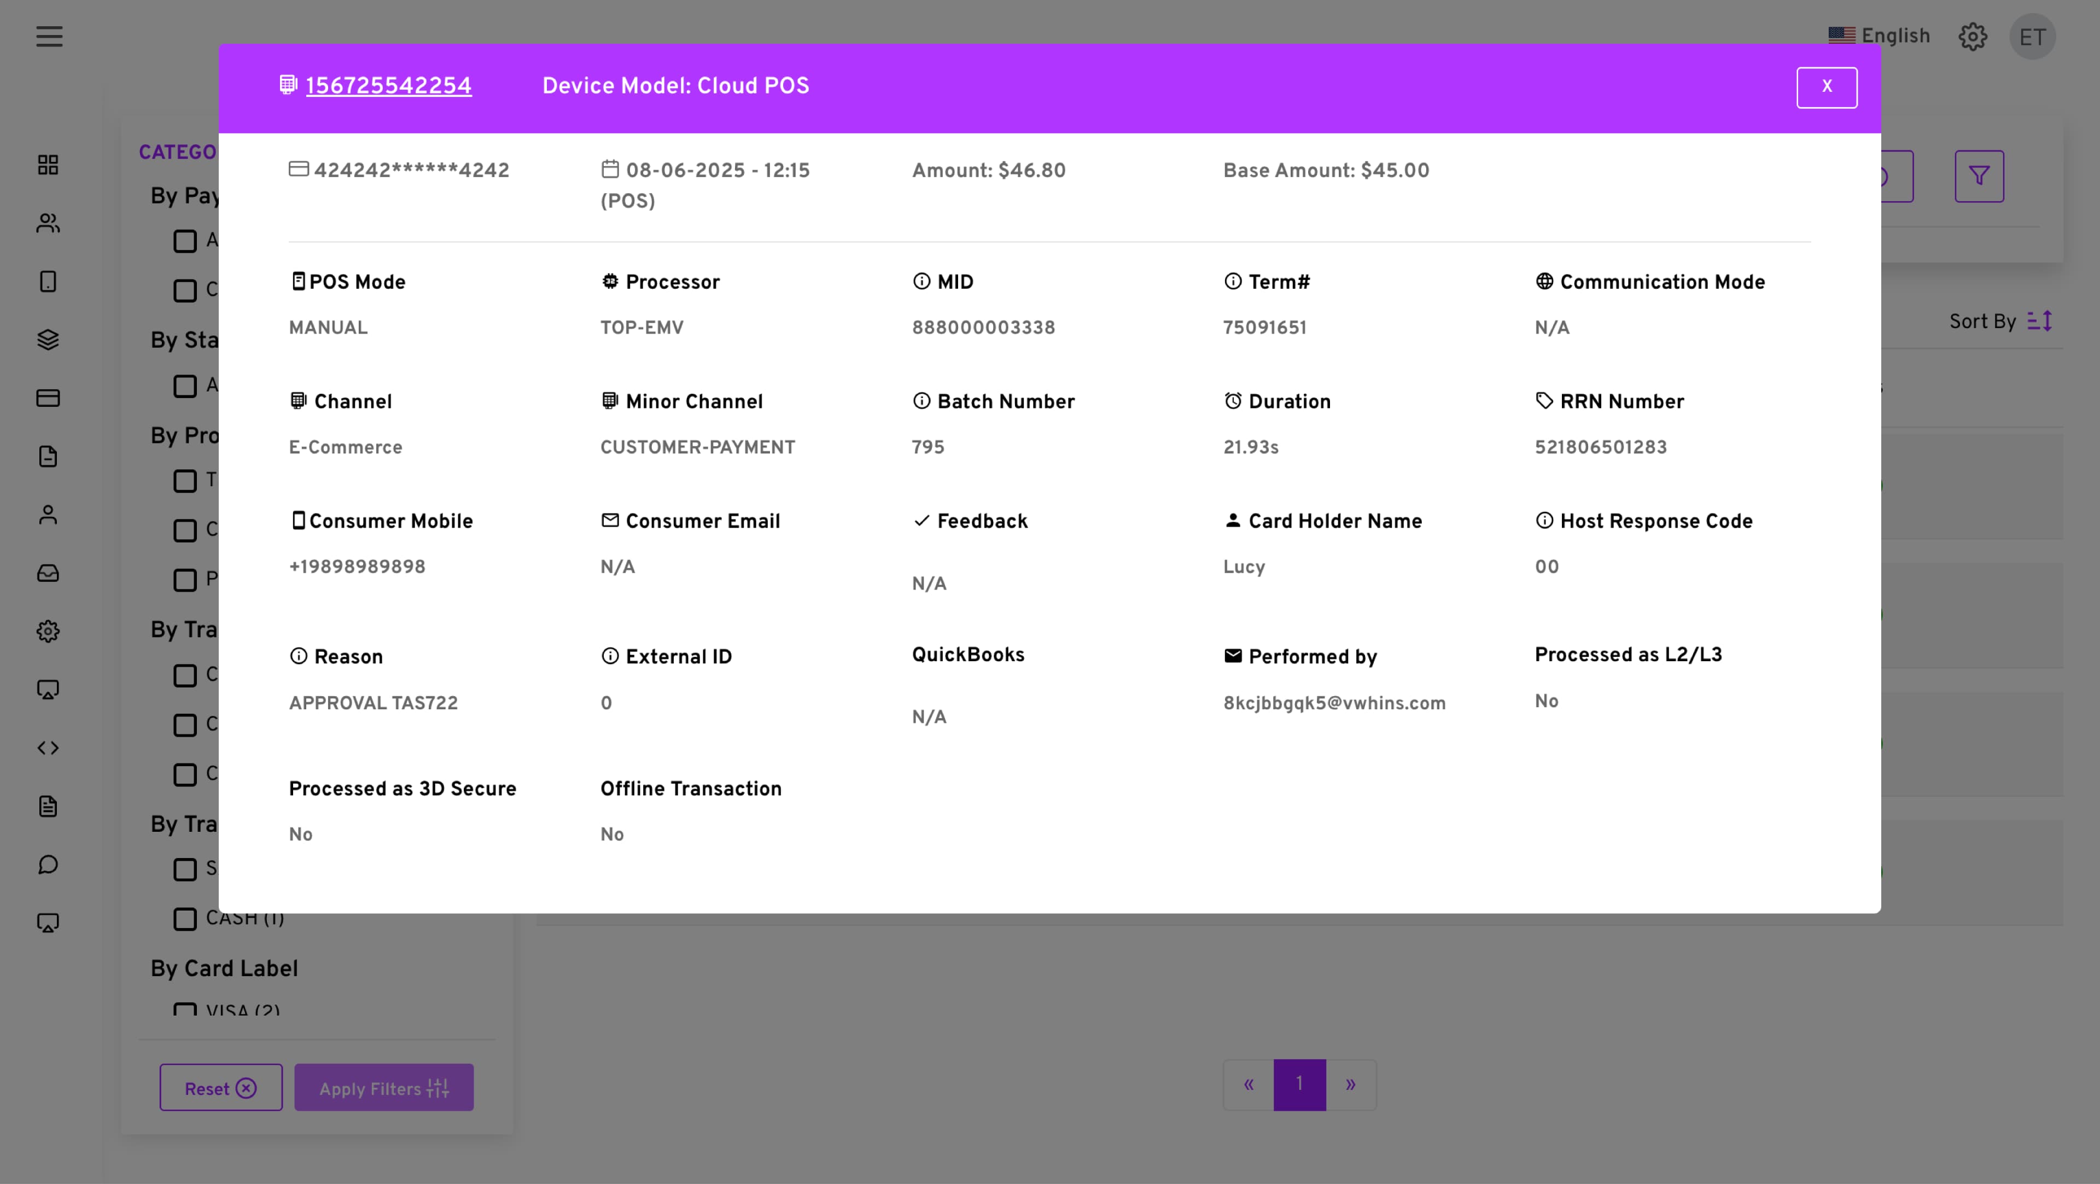2100x1184 pixels.
Task: Click the hamburger menu icon
Action: tap(49, 37)
